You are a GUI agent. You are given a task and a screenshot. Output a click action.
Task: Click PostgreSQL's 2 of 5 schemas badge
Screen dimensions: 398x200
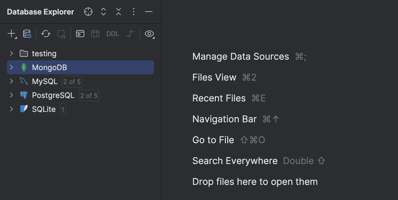[89, 96]
